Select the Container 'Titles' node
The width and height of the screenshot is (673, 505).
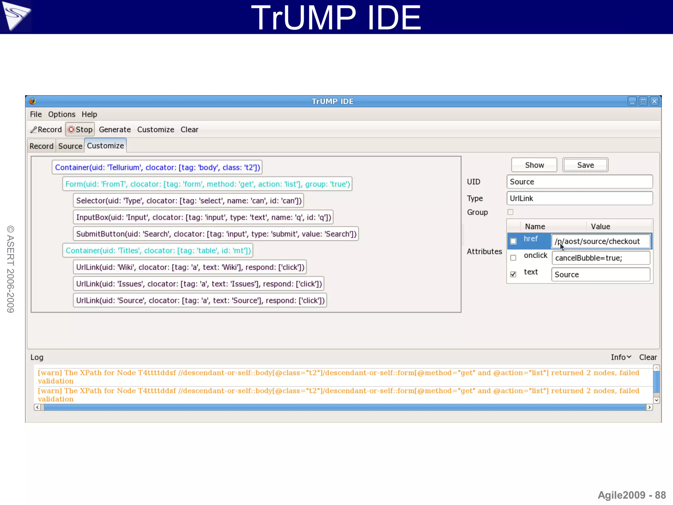coord(158,251)
